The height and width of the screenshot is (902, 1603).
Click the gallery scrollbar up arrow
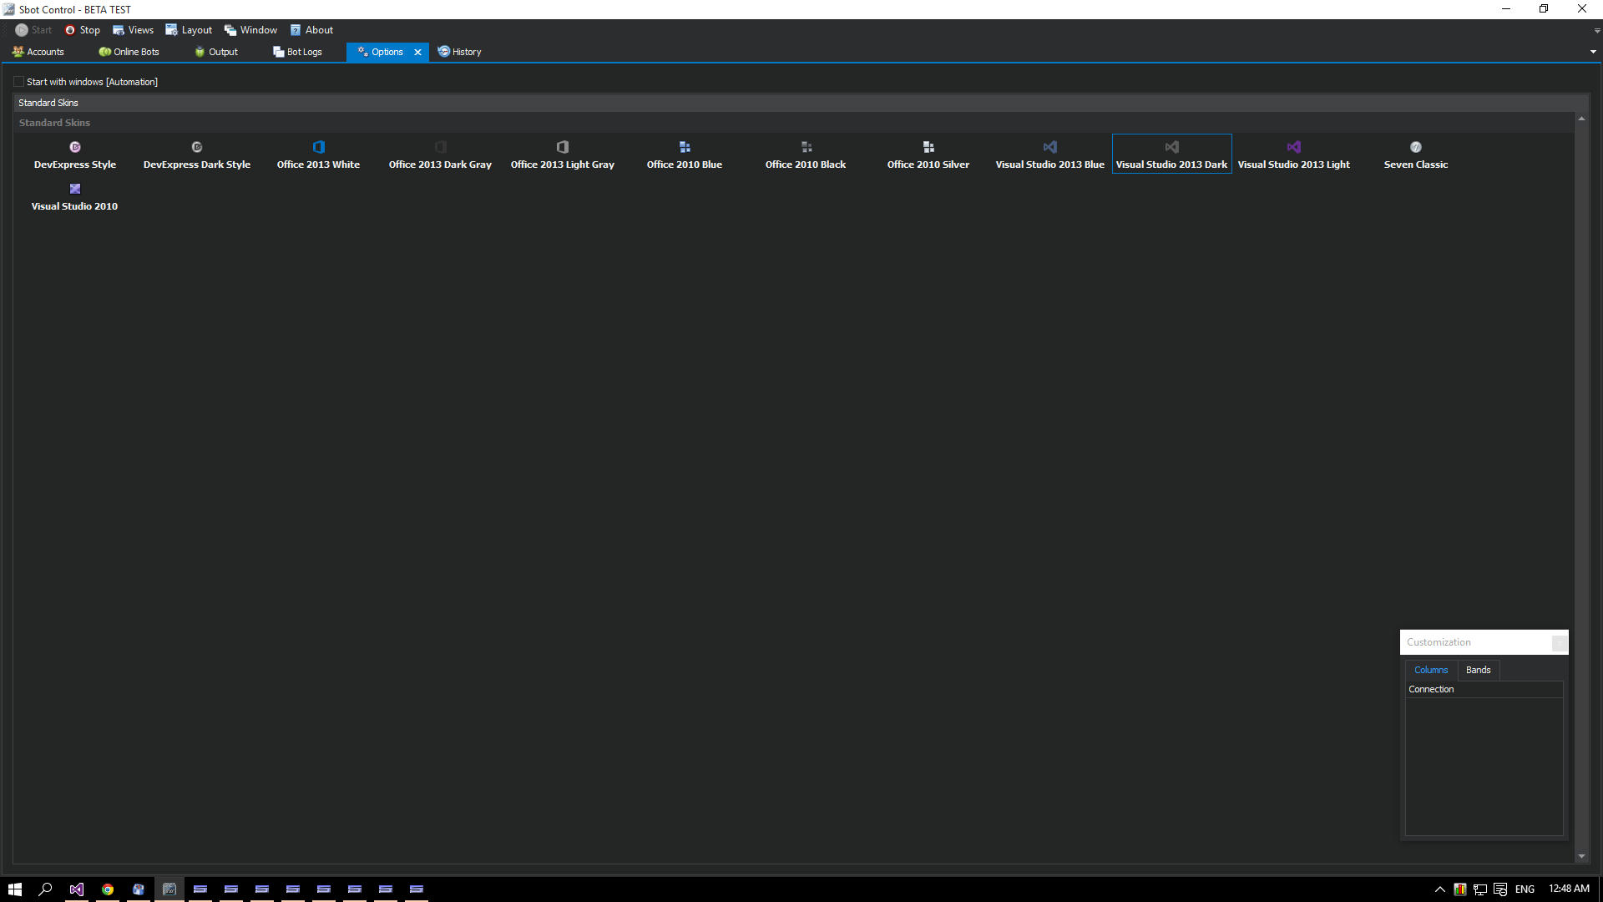pyautogui.click(x=1581, y=119)
